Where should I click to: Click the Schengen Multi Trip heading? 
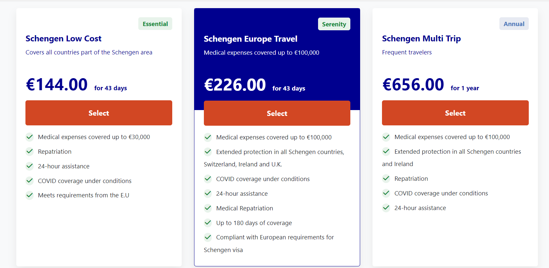click(x=421, y=38)
